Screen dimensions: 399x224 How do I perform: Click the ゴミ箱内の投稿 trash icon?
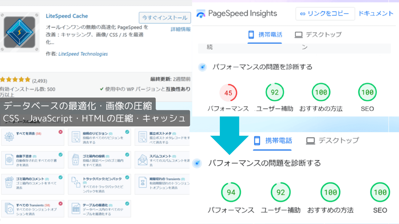[x=76, y=160]
